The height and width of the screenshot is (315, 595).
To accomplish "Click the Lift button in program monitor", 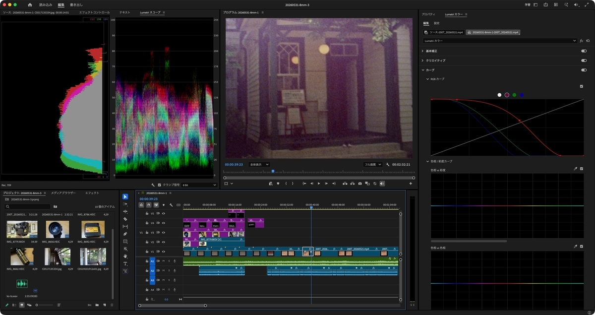I will [345, 183].
